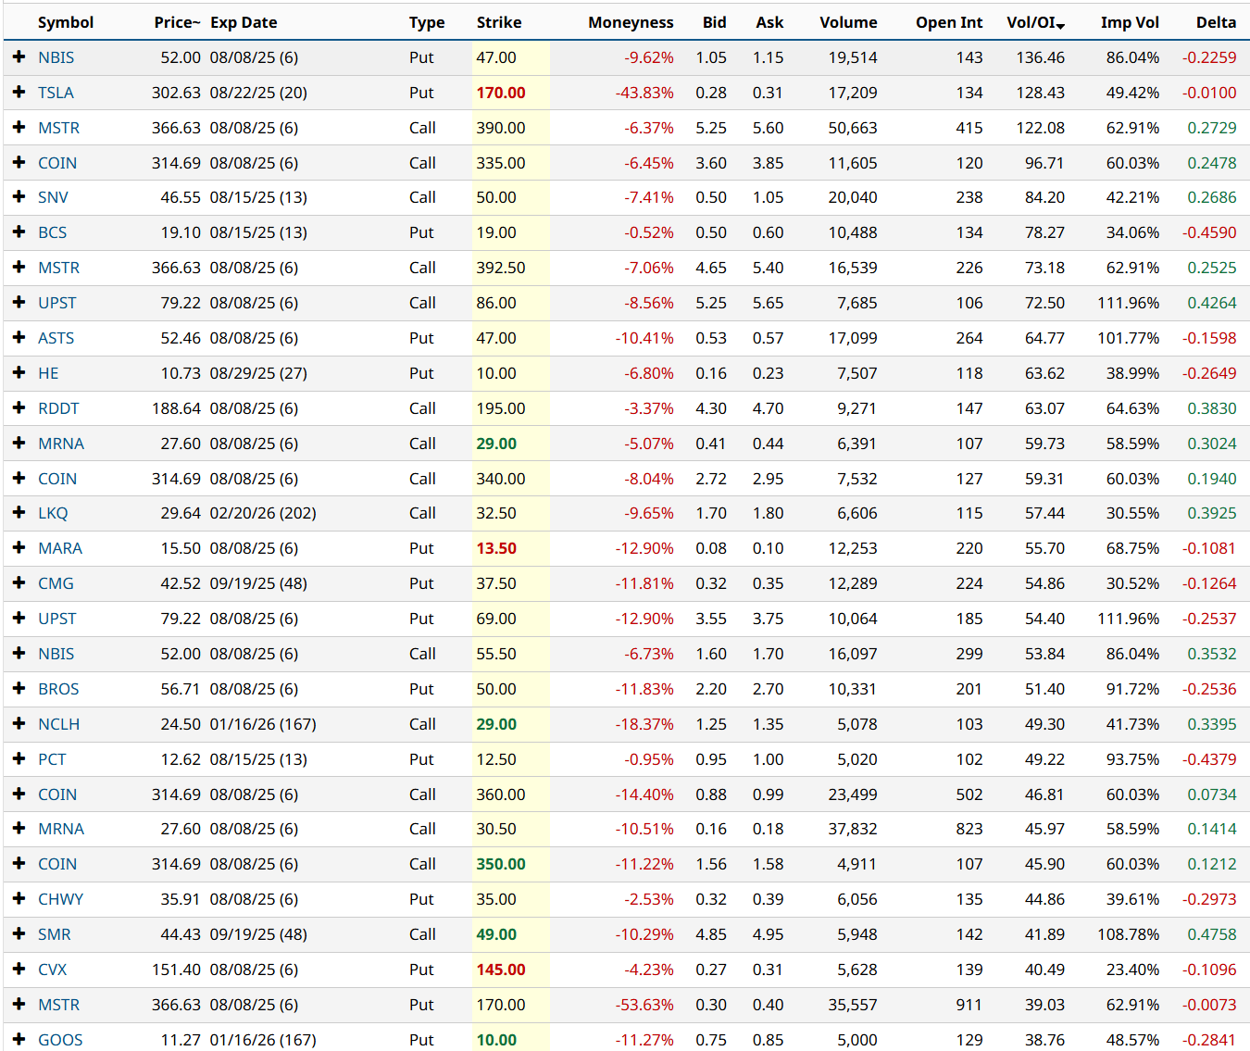
Task: Click plus icon for PCT row
Action: tap(19, 759)
